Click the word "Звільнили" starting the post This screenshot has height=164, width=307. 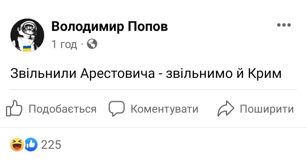(43, 73)
